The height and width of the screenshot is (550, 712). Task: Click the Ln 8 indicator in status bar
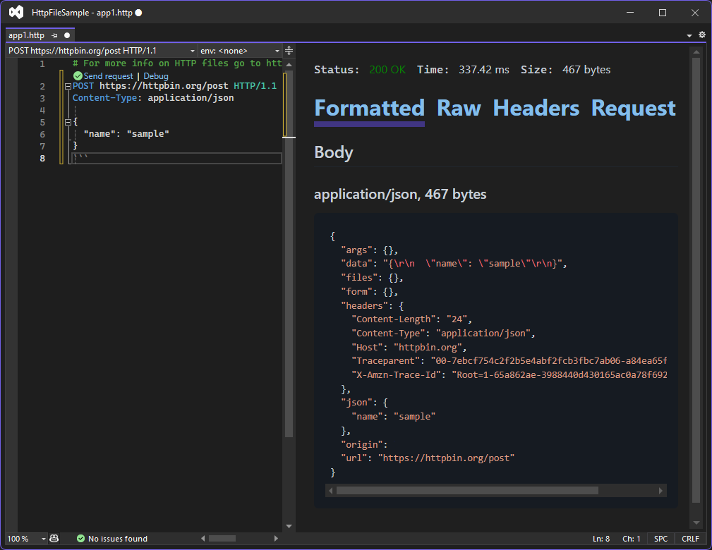pyautogui.click(x=601, y=538)
